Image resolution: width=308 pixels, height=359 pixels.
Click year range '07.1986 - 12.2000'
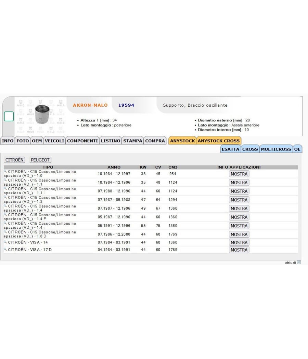pyautogui.click(x=114, y=234)
